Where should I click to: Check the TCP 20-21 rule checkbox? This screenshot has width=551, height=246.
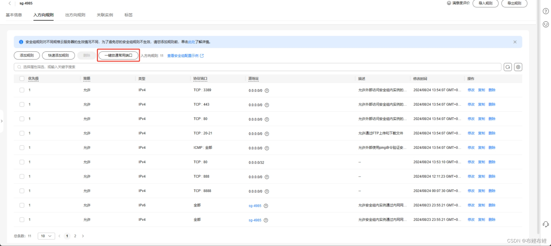[x=22, y=133]
